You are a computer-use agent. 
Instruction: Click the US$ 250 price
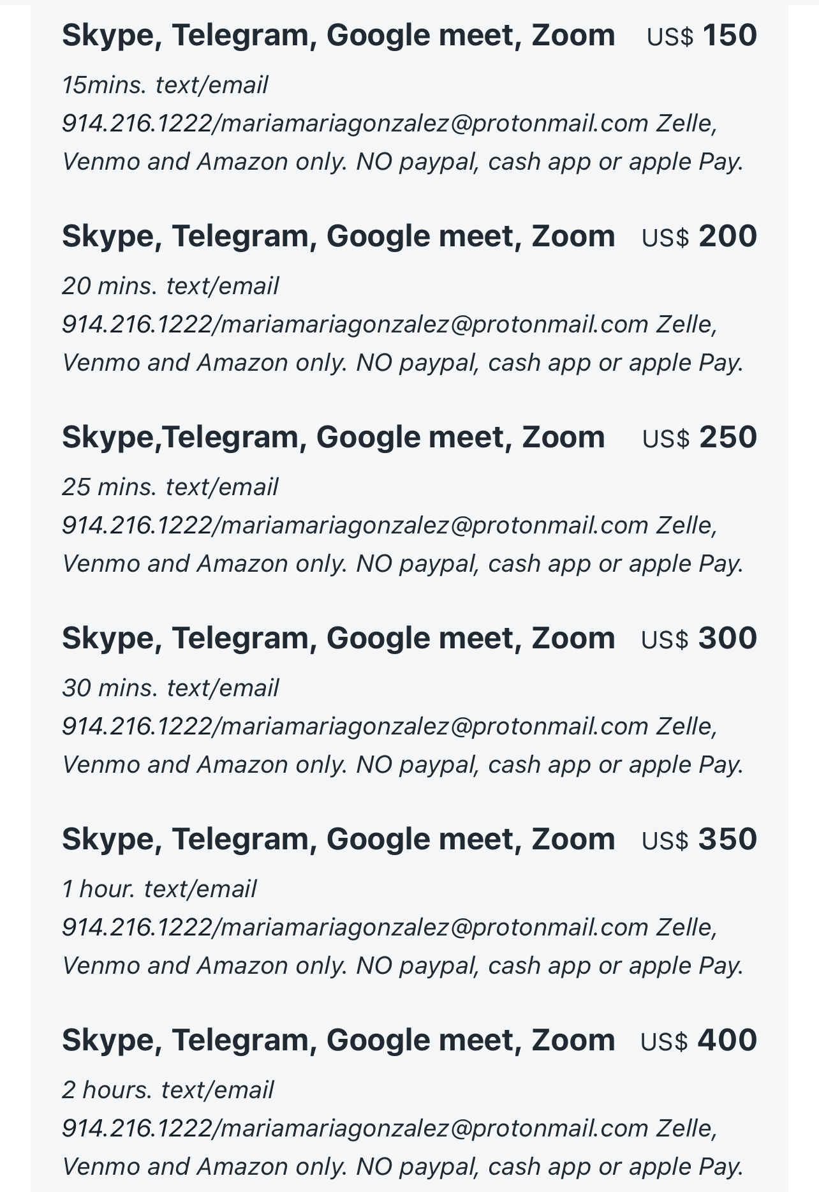[x=700, y=438]
